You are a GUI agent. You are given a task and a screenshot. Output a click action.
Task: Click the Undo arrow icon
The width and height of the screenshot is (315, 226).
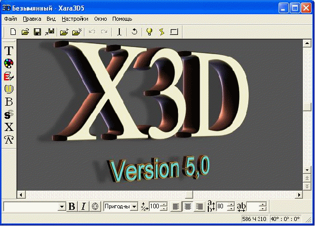pos(92,32)
